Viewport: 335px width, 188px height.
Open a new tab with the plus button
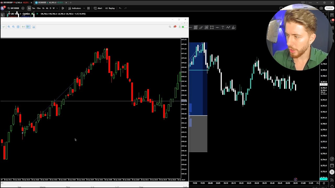[x=71, y=3]
